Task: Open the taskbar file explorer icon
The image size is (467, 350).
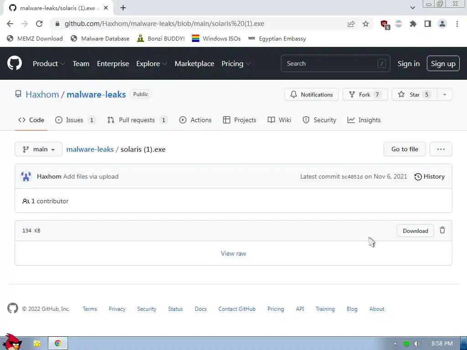Action: [x=36, y=344]
